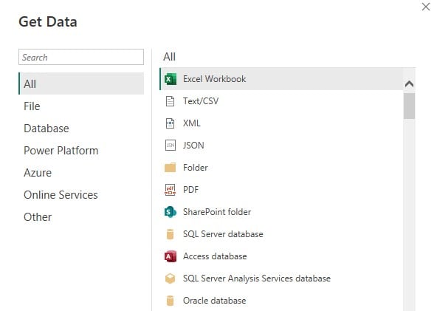Viewport: 437px width, 311px height.
Task: Select the 'Excel Workbook' label
Action: (214, 79)
